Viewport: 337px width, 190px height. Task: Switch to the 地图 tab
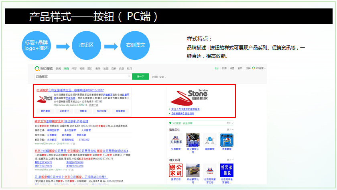pyautogui.click(x=106, y=69)
